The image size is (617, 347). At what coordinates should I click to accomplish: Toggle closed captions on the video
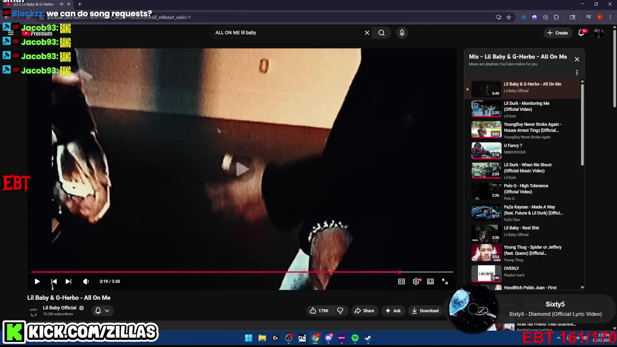(x=402, y=281)
